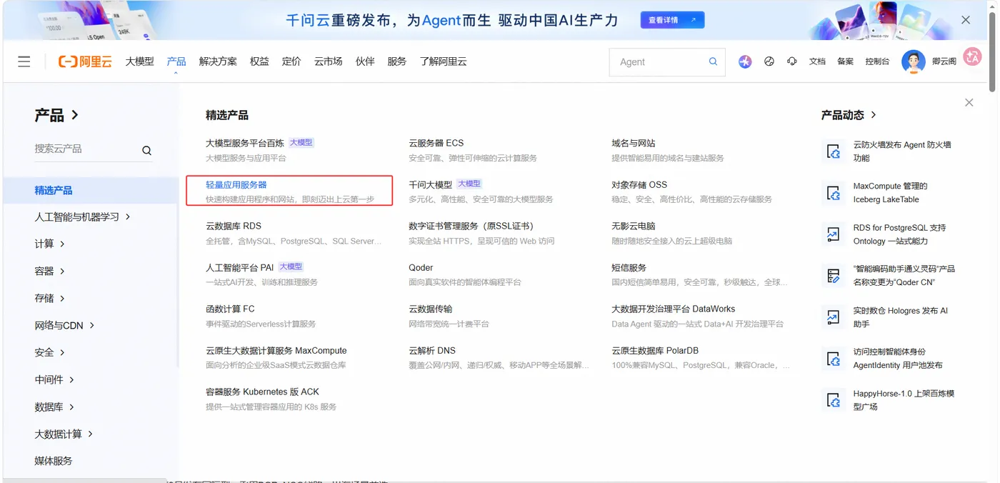This screenshot has height=483, width=1000.
Task: Expand the 网络与CDN category
Action: pyautogui.click(x=65, y=325)
